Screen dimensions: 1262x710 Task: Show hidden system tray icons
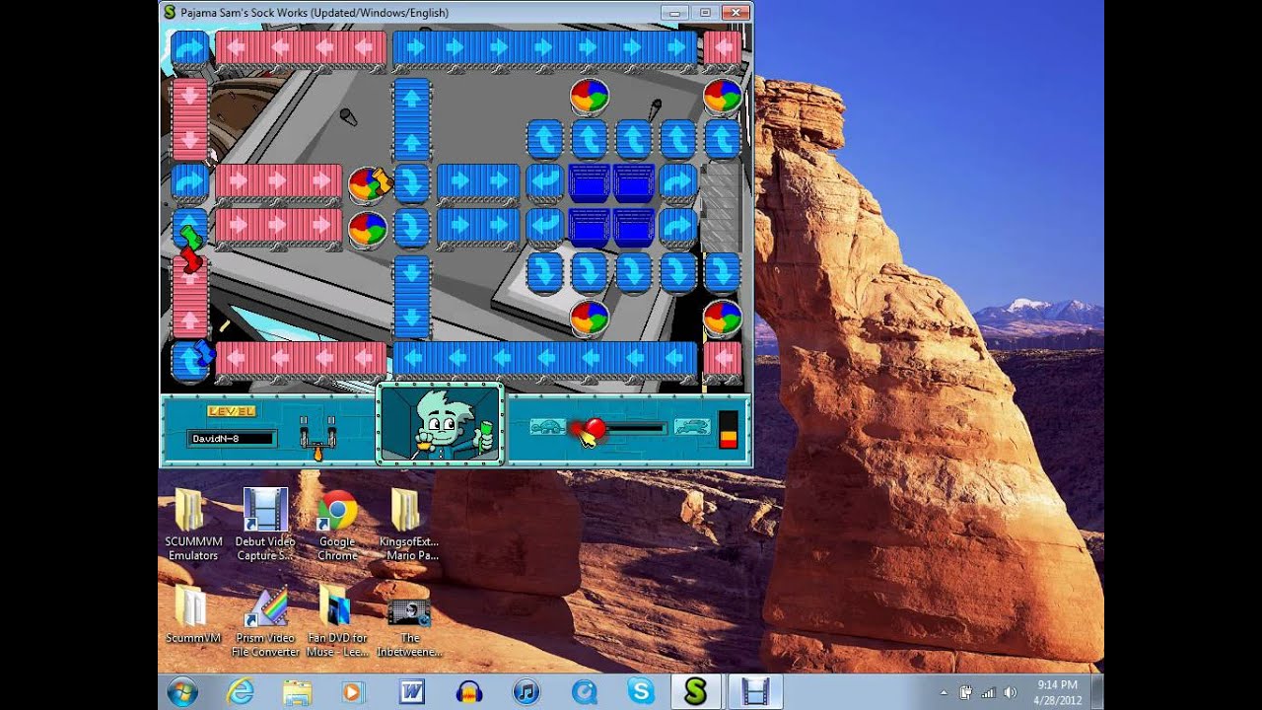[x=944, y=692]
